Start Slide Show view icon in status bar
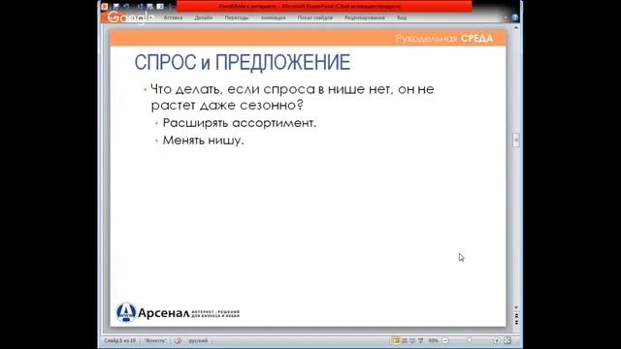 coord(420,340)
